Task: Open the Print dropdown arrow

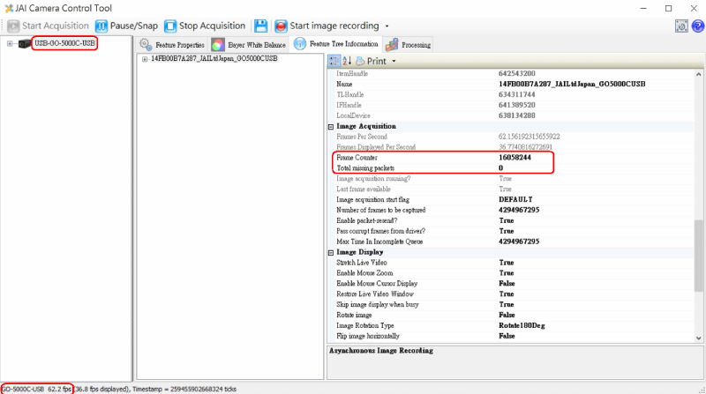Action: pyautogui.click(x=393, y=62)
